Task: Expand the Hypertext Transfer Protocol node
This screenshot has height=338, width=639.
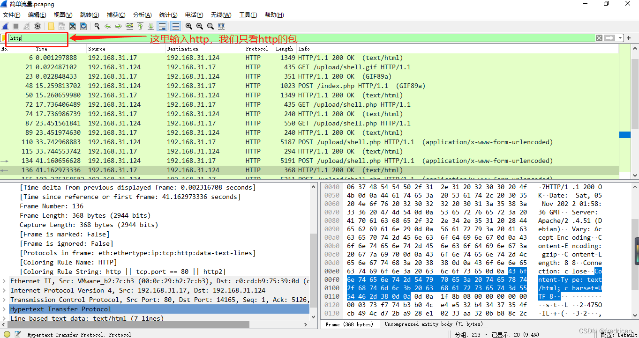Action: click(4, 309)
